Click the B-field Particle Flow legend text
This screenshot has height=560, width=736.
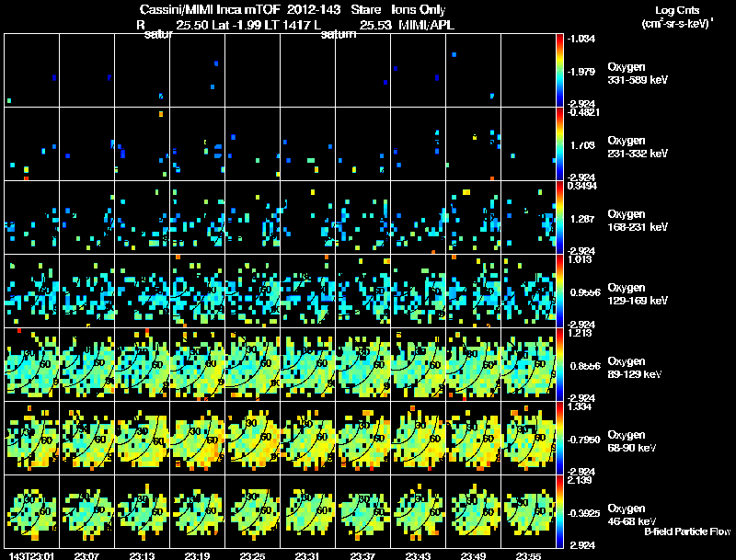pos(687,531)
